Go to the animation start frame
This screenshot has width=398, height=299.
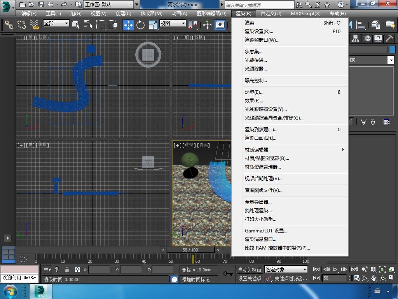point(316,269)
